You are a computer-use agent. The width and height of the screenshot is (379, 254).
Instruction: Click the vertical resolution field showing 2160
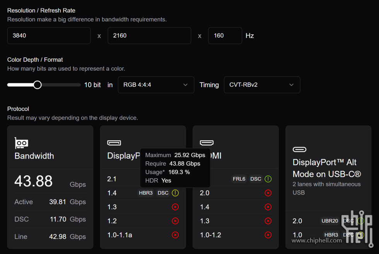pyautogui.click(x=149, y=36)
